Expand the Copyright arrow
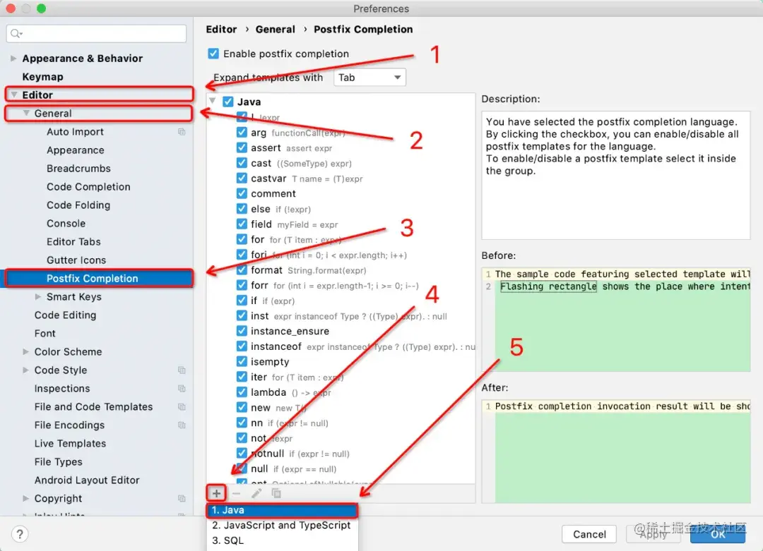Screen dimensions: 763x551 tap(26, 498)
